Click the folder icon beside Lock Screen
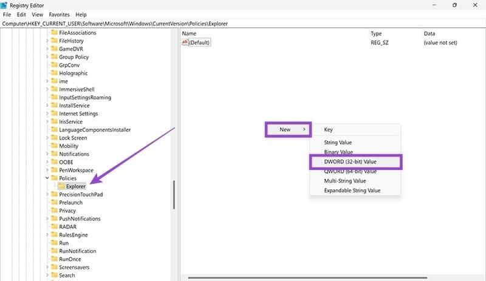Viewport: 486px width, 281px height. (x=54, y=138)
